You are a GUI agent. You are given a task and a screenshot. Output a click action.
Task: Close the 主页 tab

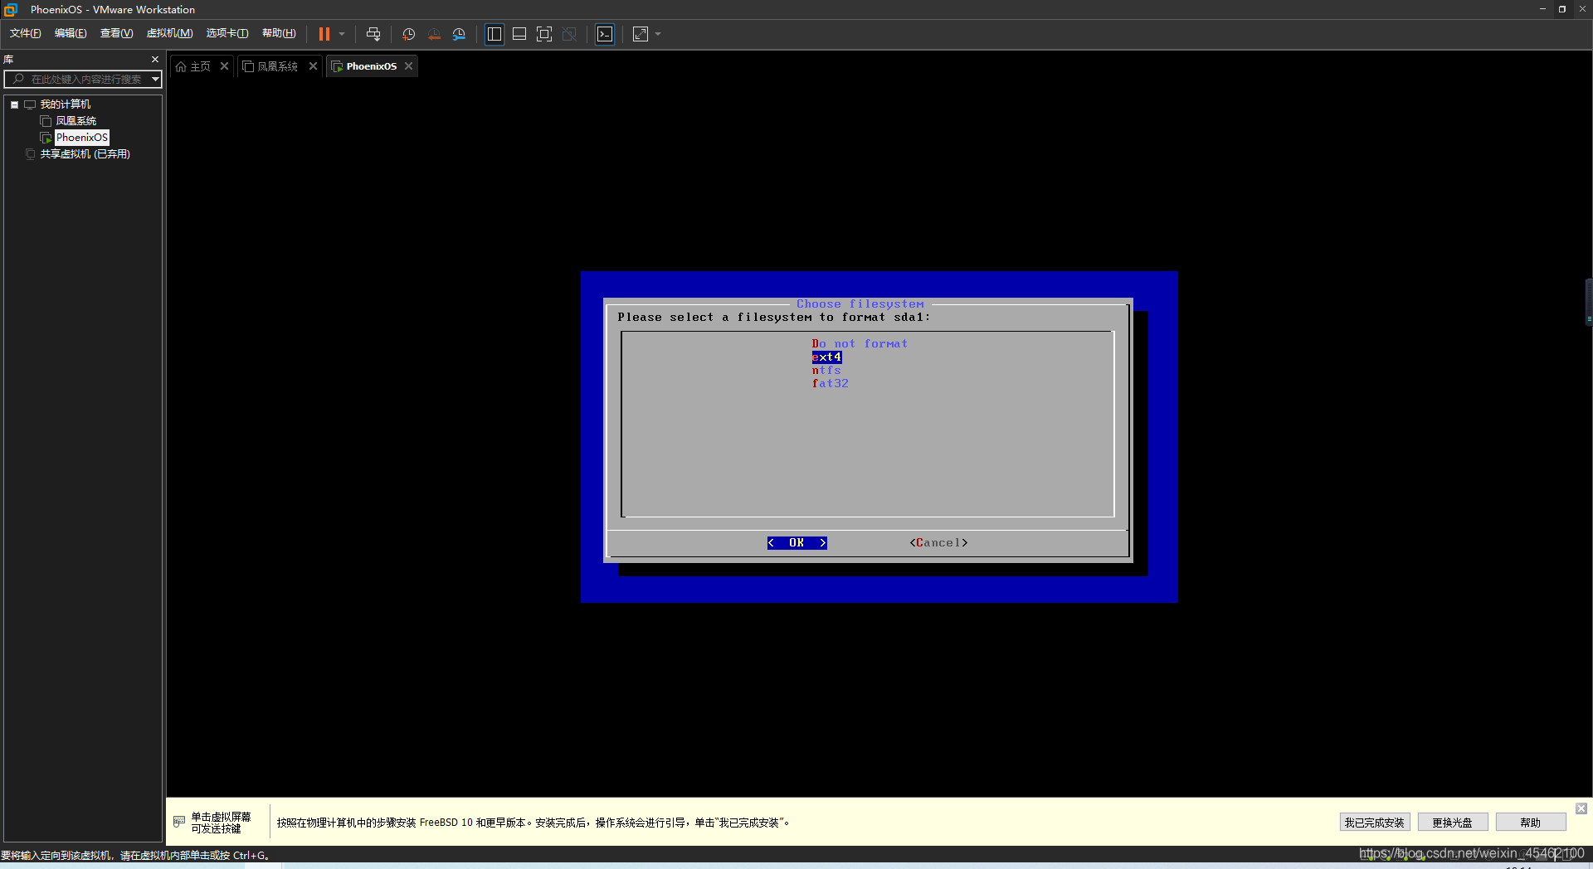(224, 66)
